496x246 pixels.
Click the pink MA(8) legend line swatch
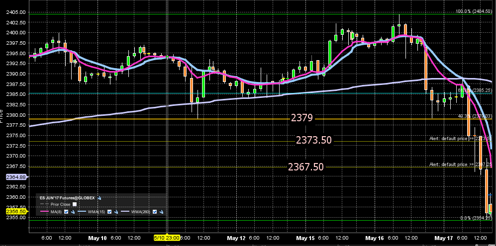pos(45,211)
